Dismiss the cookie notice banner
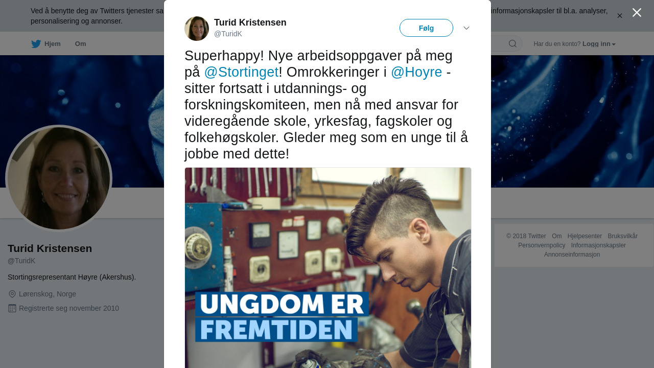654x368 pixels. [620, 16]
